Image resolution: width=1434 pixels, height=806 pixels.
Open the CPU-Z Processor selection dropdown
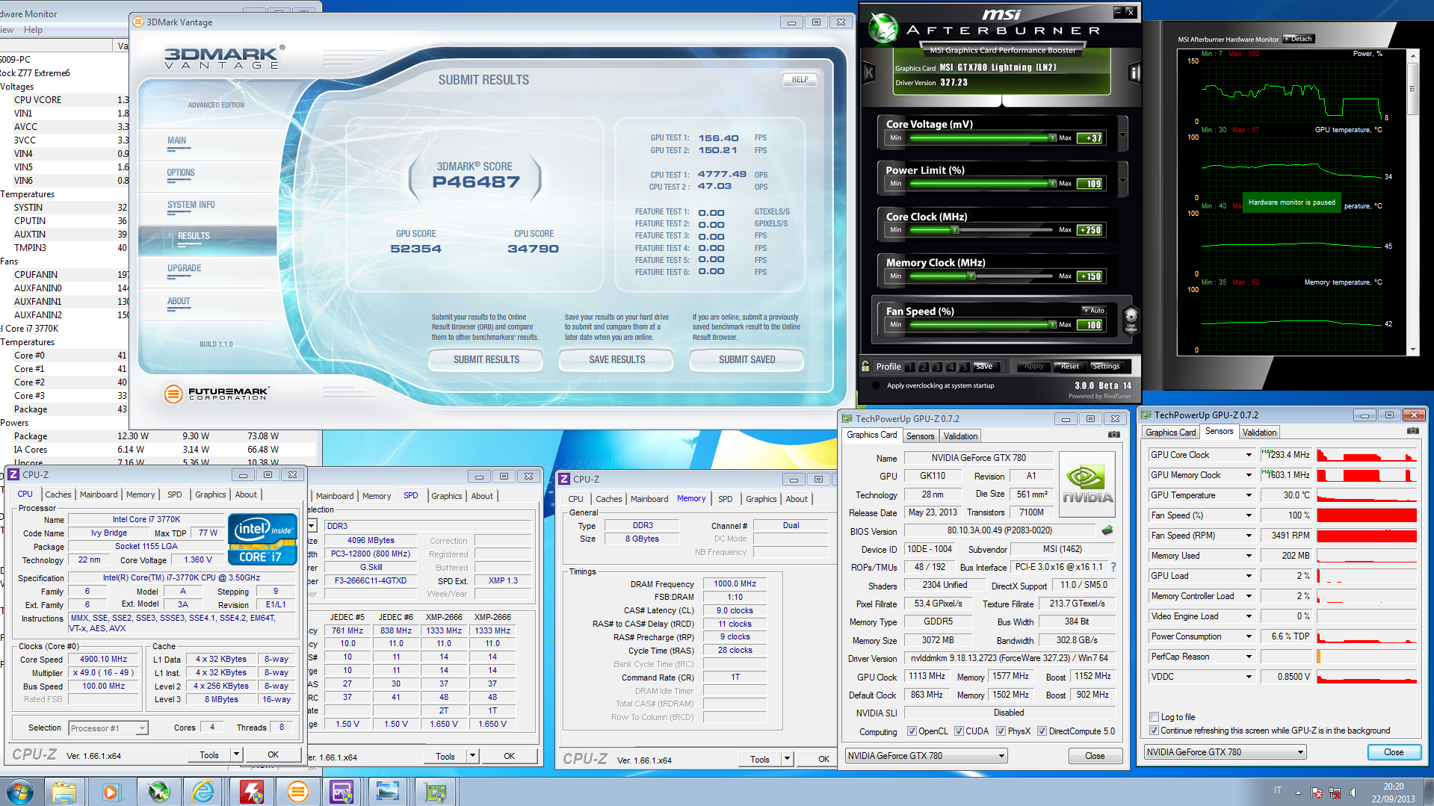[142, 728]
